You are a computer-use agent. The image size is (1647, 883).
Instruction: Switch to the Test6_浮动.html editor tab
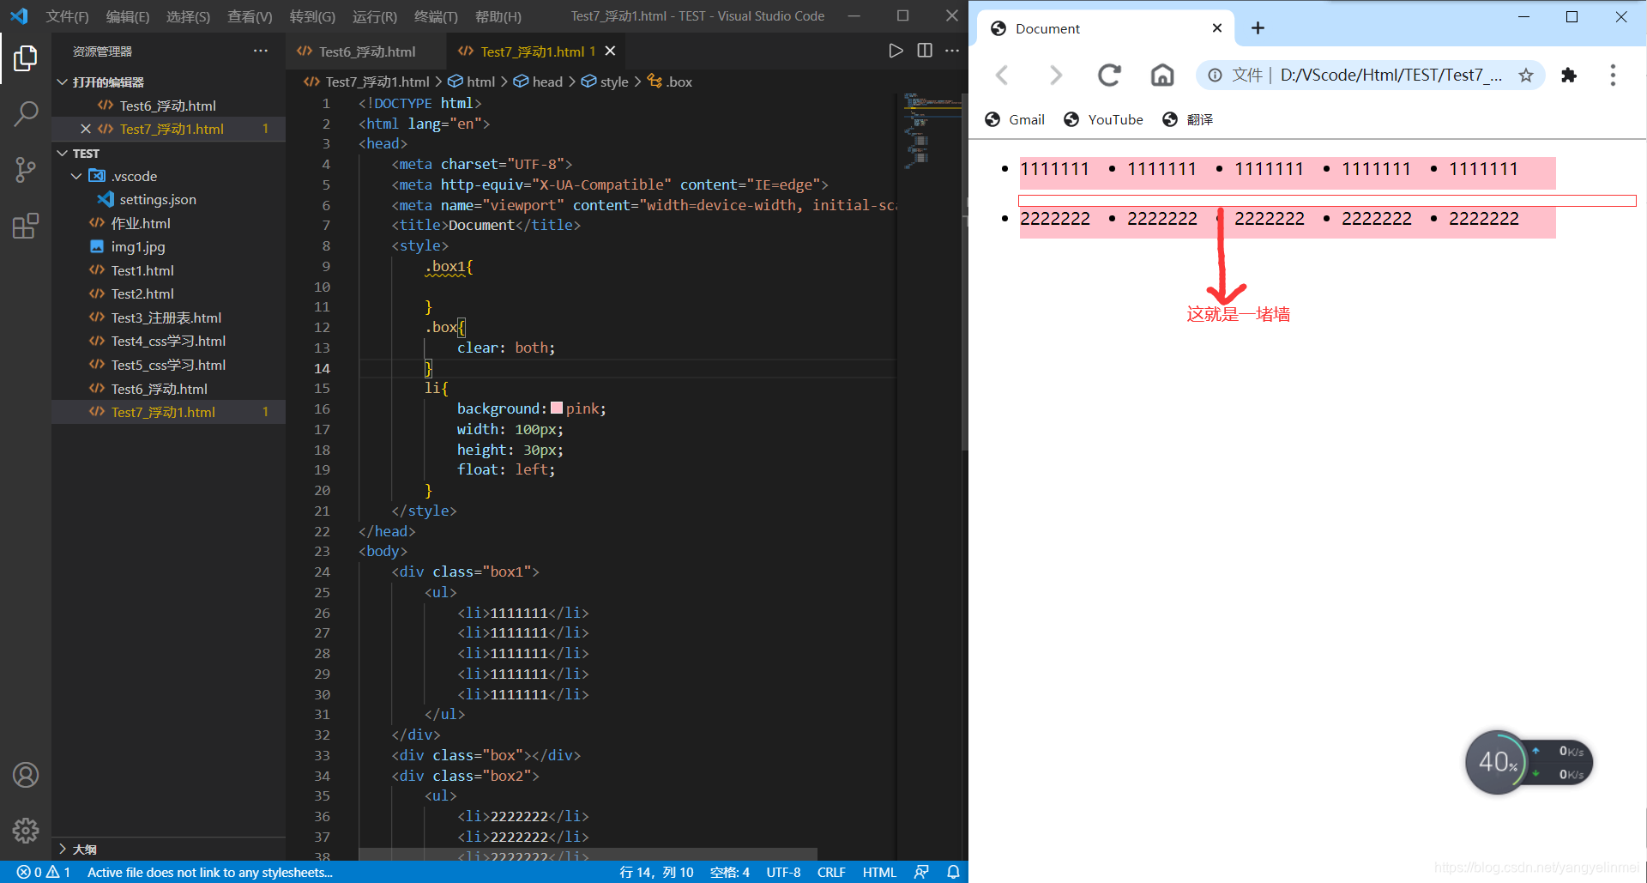tap(366, 51)
